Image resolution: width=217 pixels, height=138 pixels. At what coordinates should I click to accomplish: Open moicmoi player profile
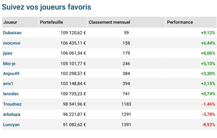coord(12,43)
